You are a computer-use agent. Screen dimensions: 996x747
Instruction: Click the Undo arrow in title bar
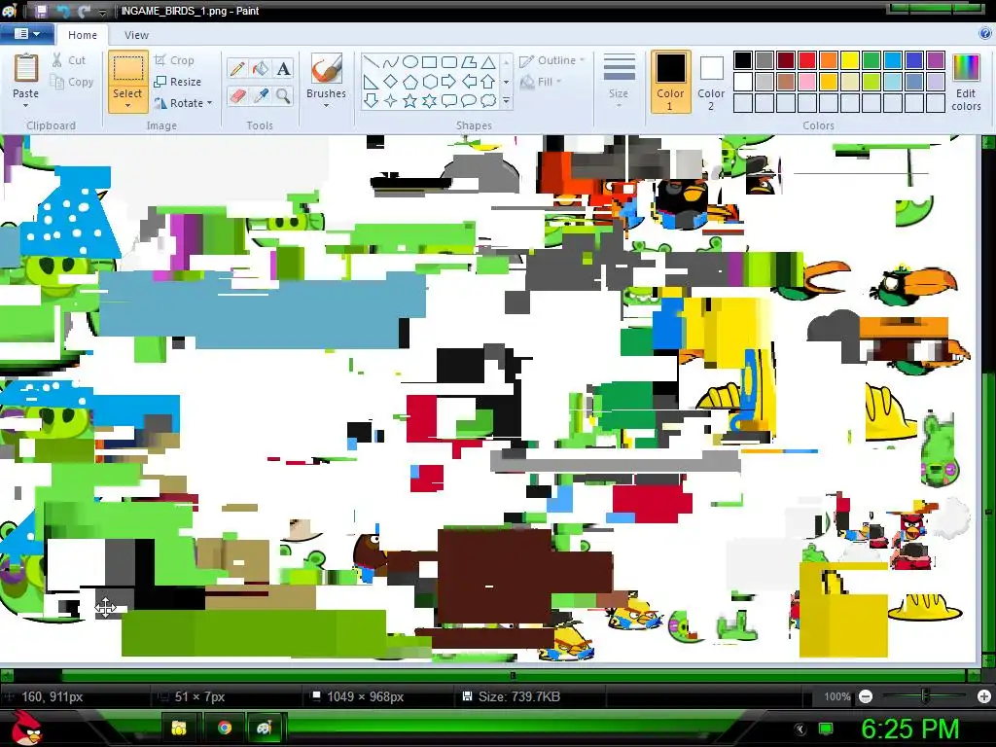tap(63, 11)
